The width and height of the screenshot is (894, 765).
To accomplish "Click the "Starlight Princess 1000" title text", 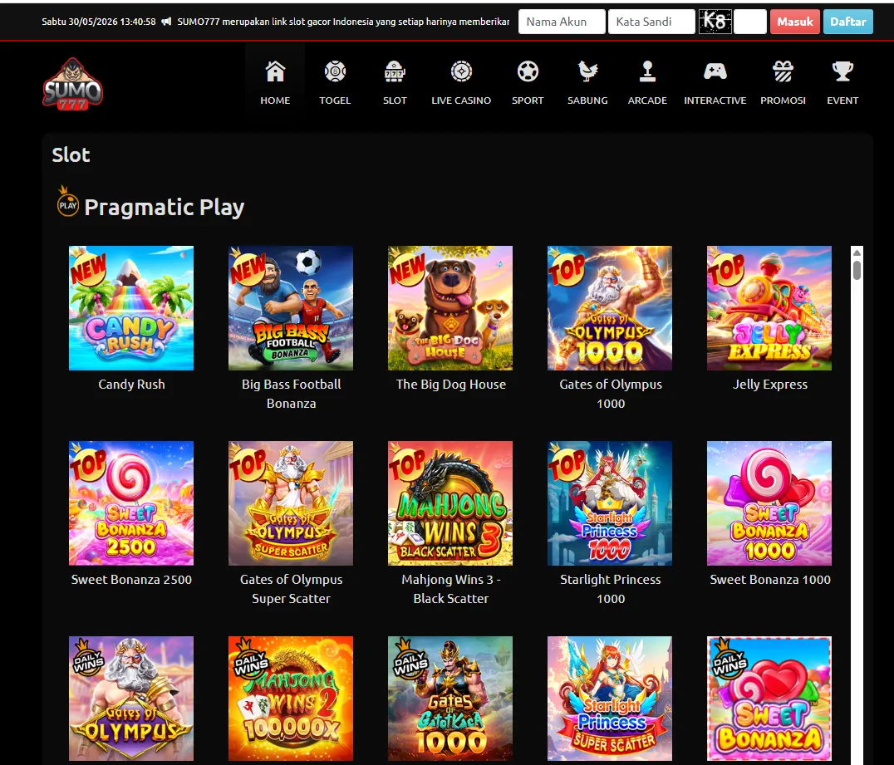I will point(611,589).
